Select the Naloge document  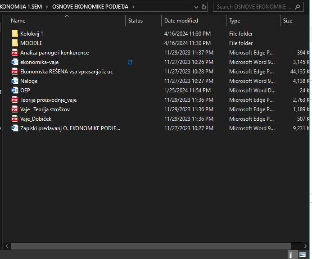point(29,81)
